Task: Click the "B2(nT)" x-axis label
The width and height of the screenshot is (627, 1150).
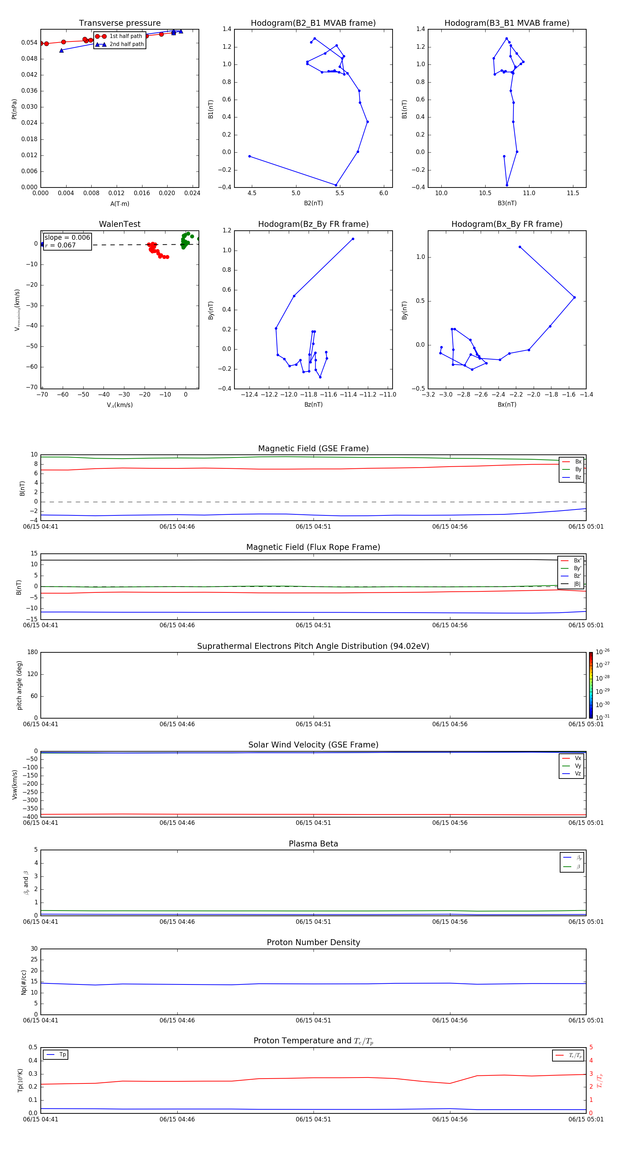Action: pos(313,203)
